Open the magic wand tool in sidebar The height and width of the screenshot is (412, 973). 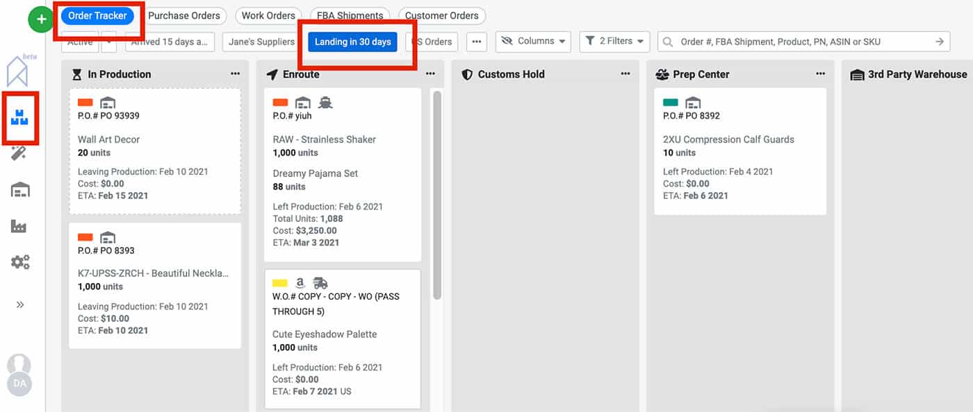(20, 153)
